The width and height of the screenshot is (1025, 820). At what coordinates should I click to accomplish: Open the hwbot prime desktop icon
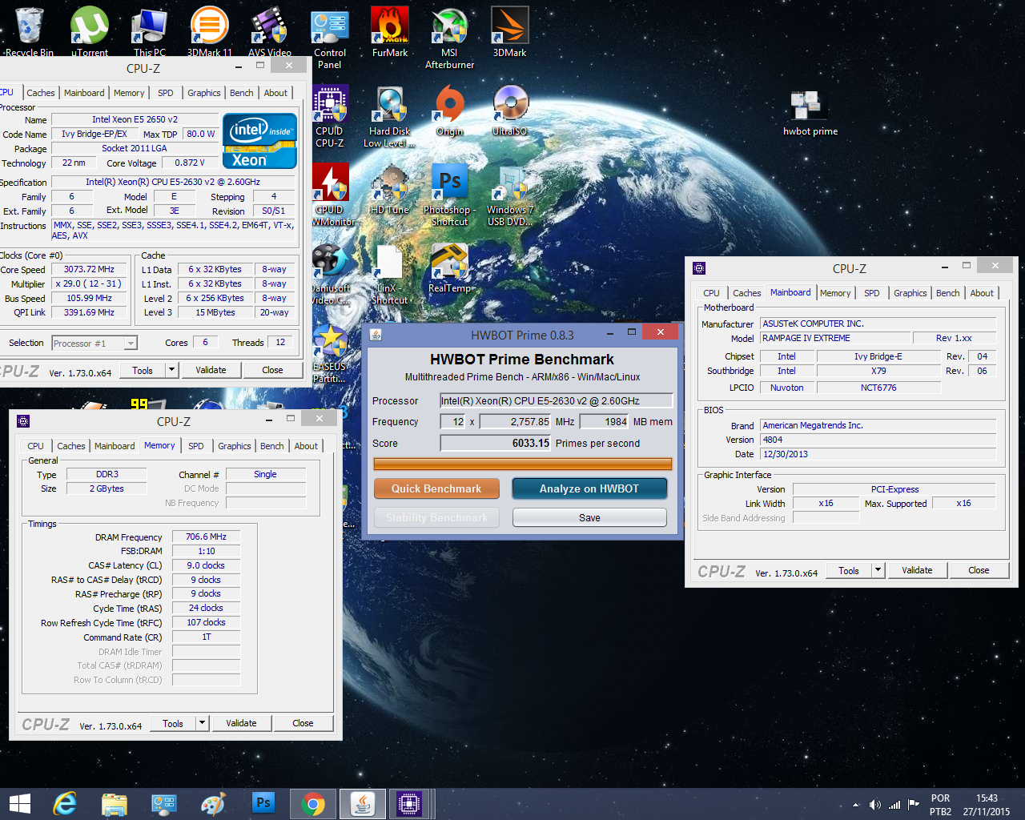(x=810, y=112)
